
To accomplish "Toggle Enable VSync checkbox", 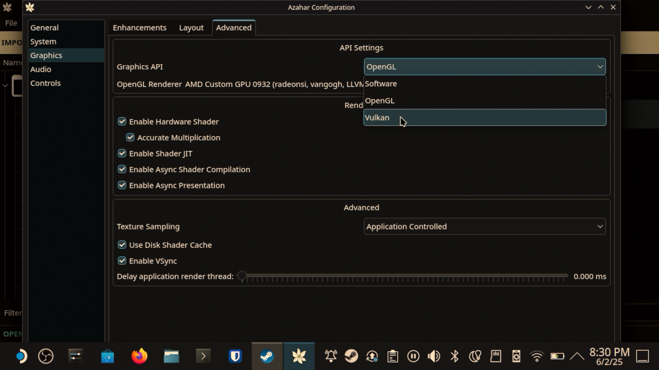I will point(122,261).
